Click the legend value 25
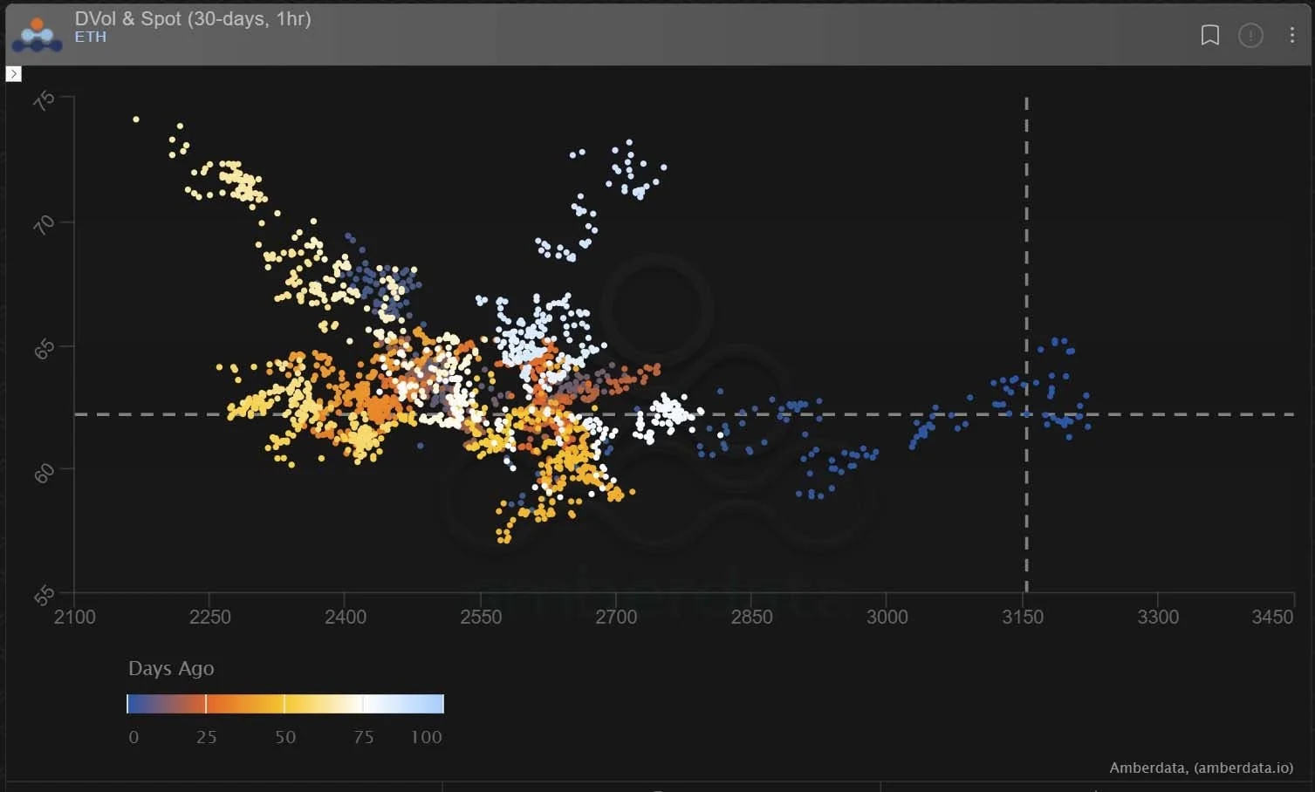Viewport: 1315px width, 792px height. (x=206, y=737)
